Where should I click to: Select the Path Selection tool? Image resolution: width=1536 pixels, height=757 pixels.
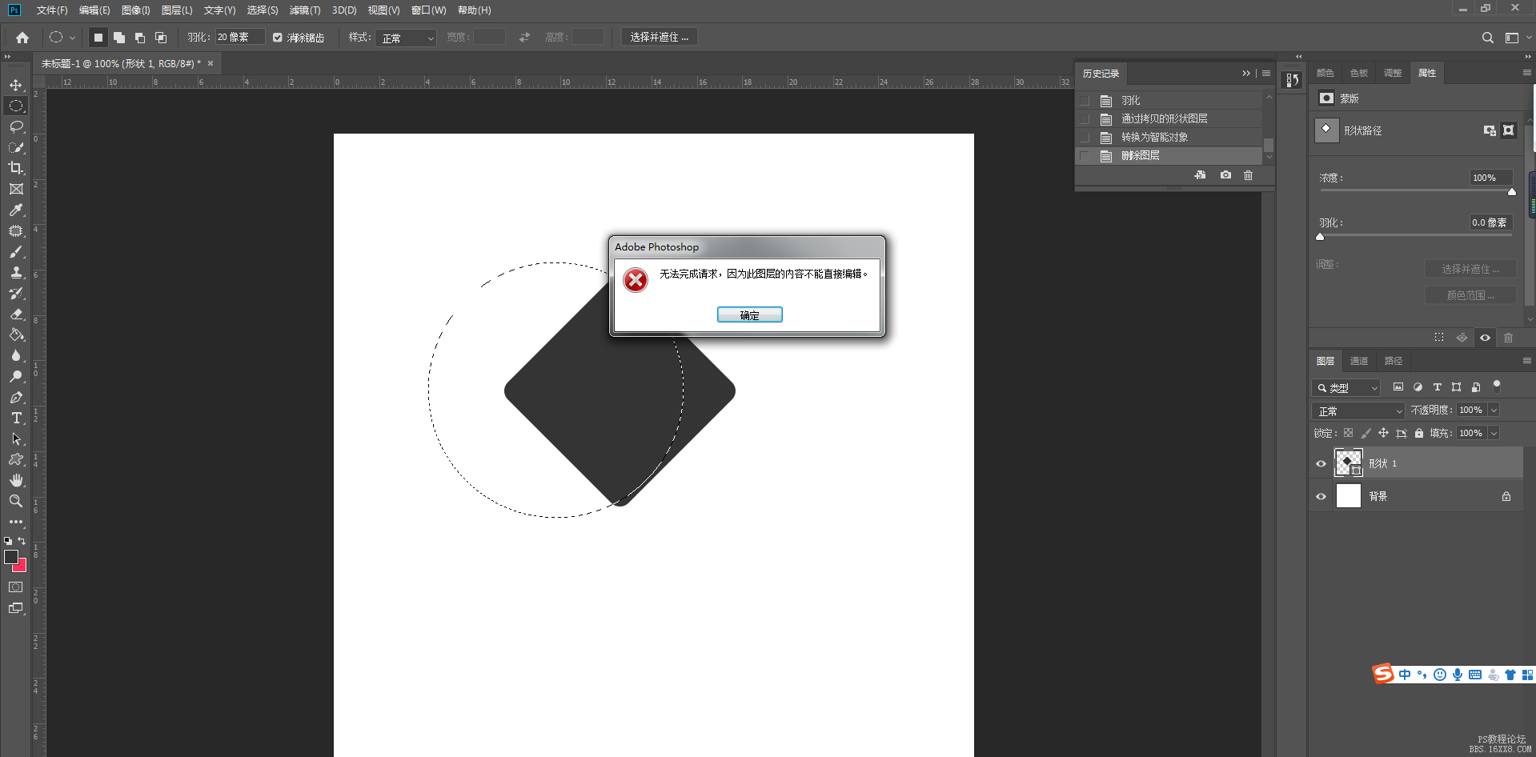(x=16, y=439)
